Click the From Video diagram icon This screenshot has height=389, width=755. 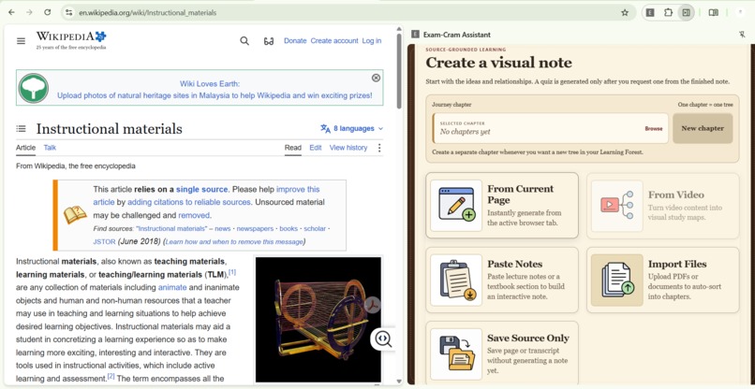coord(616,206)
